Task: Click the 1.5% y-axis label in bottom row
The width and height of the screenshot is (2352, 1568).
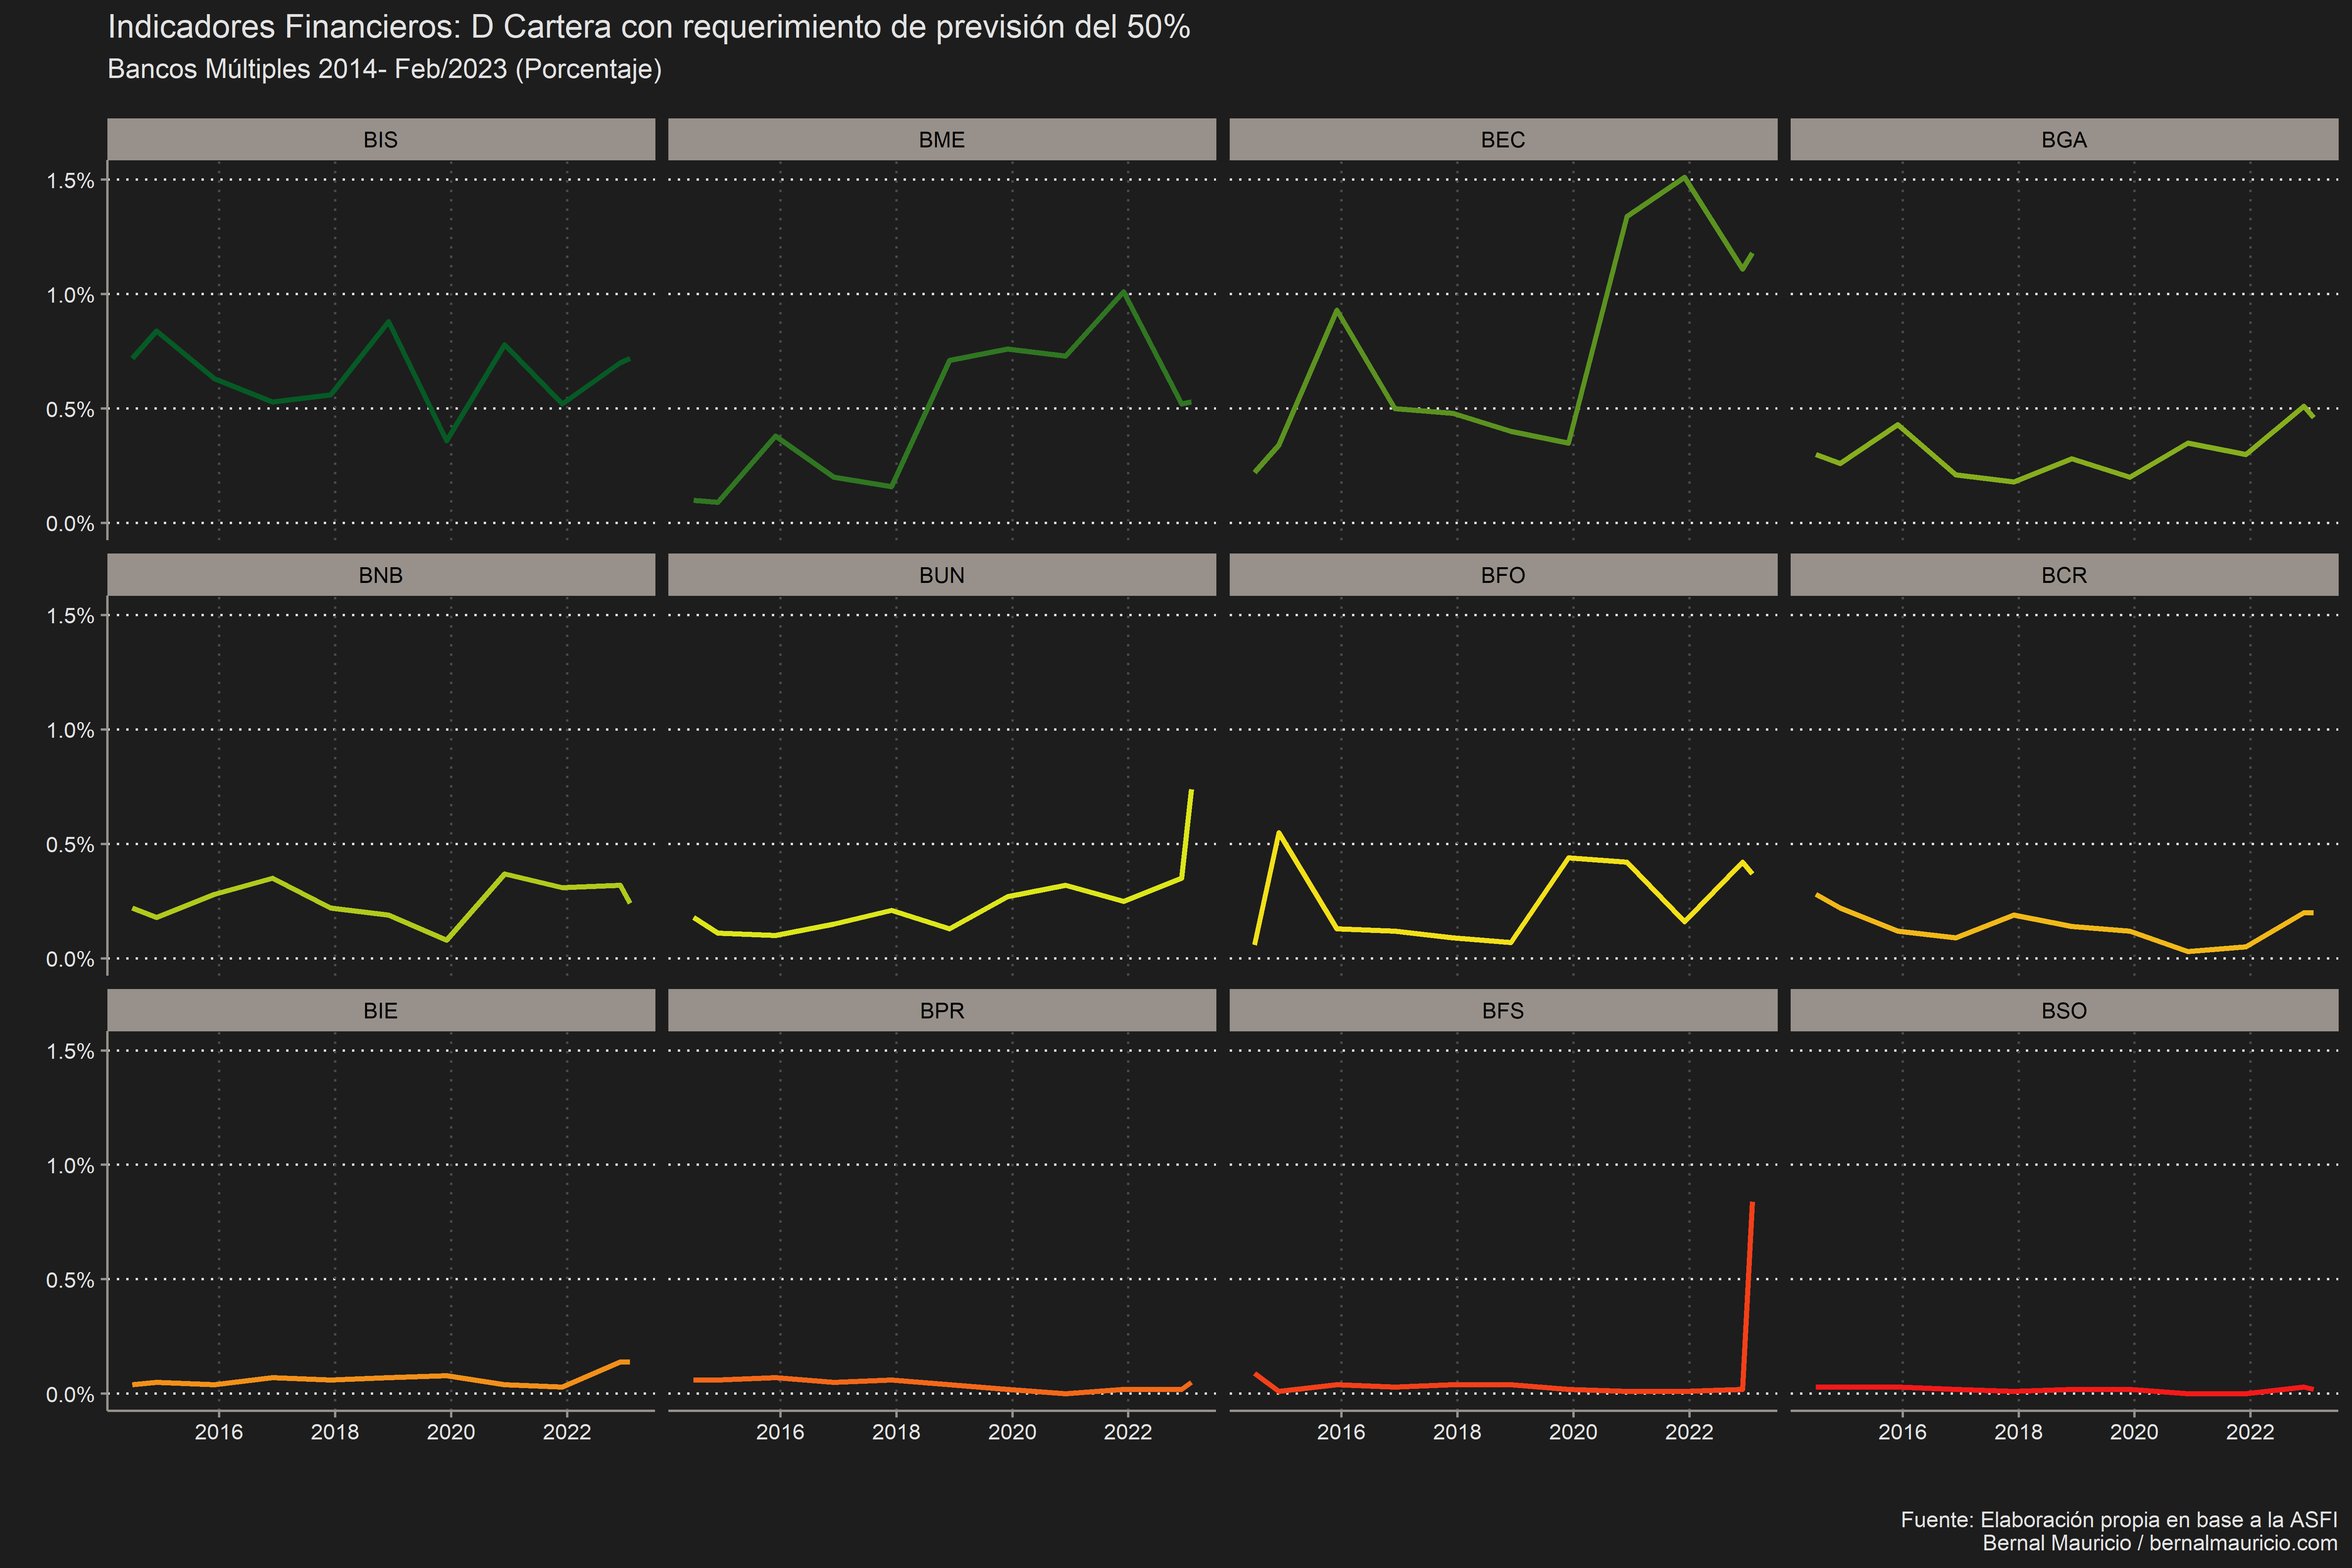Action: [x=70, y=1051]
